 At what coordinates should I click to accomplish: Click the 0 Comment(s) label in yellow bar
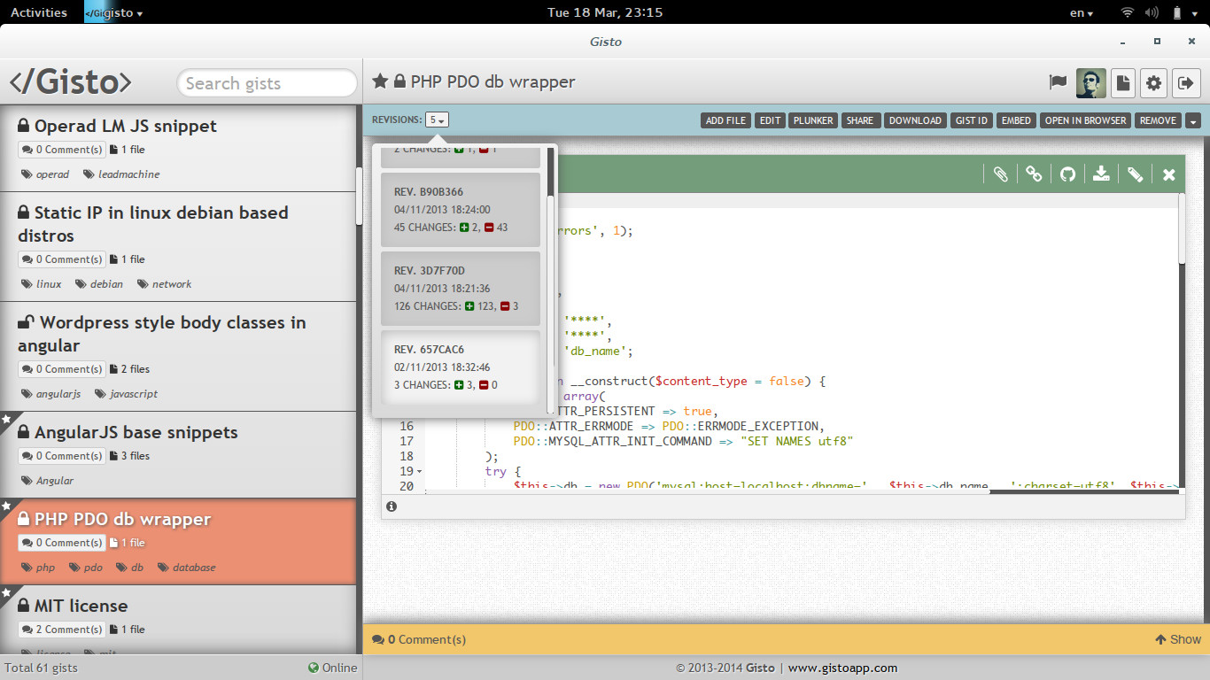click(419, 639)
